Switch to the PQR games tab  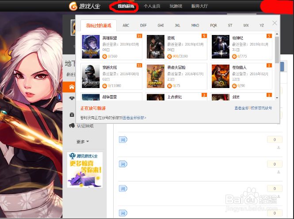[214, 26]
